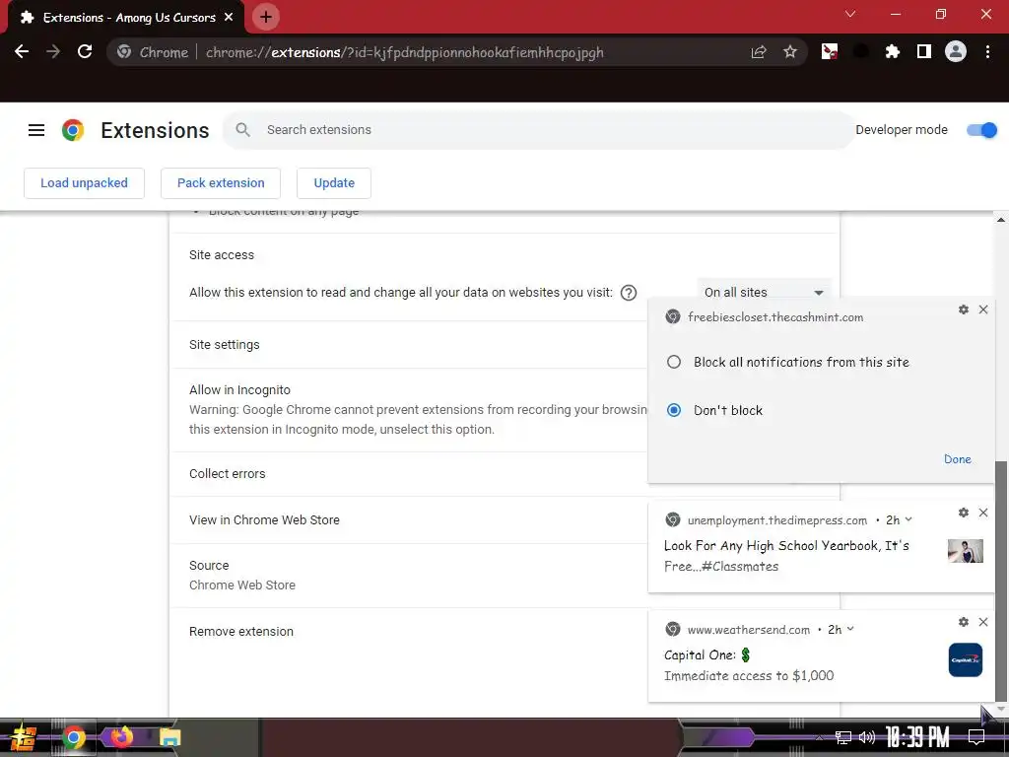Click the browser forward arrow

click(x=53, y=51)
